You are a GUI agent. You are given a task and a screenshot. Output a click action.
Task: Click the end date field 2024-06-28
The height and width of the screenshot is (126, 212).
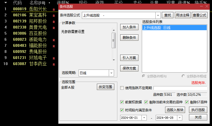tap(166, 118)
